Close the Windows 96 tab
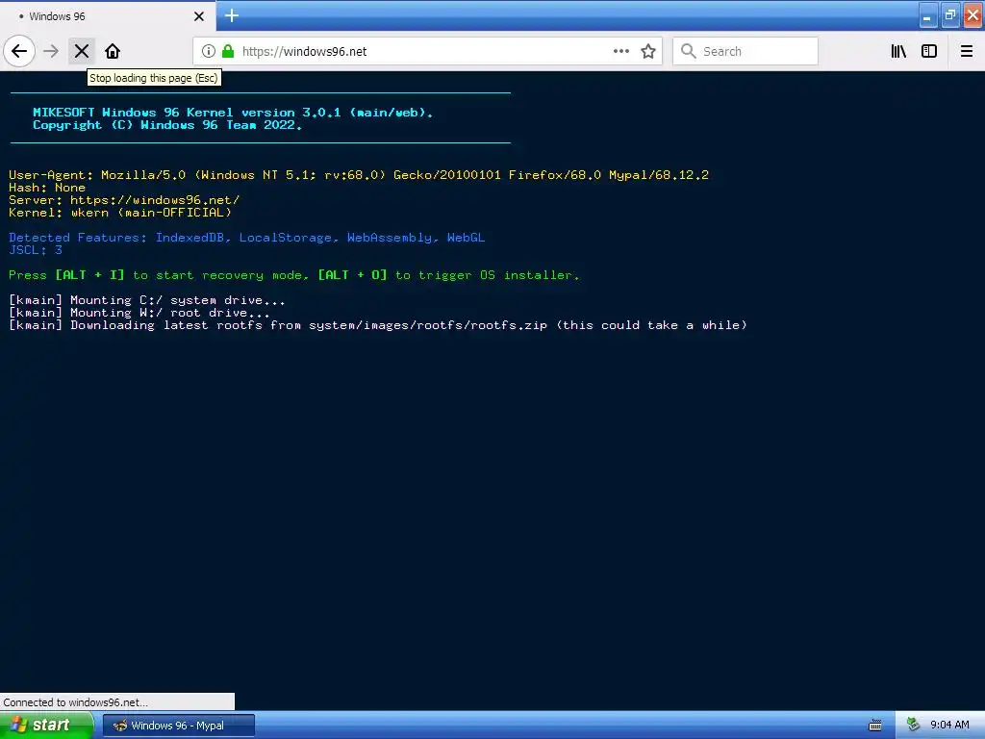The width and height of the screenshot is (985, 739). pyautogui.click(x=199, y=16)
